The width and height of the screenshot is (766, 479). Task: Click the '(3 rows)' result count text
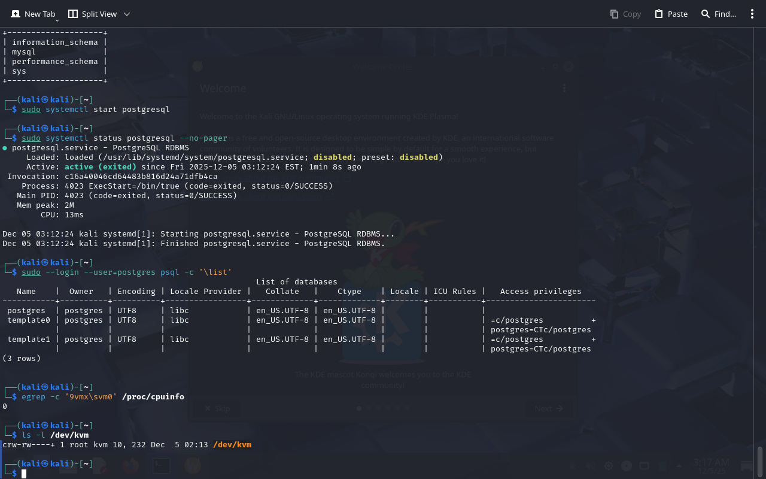pyautogui.click(x=22, y=359)
